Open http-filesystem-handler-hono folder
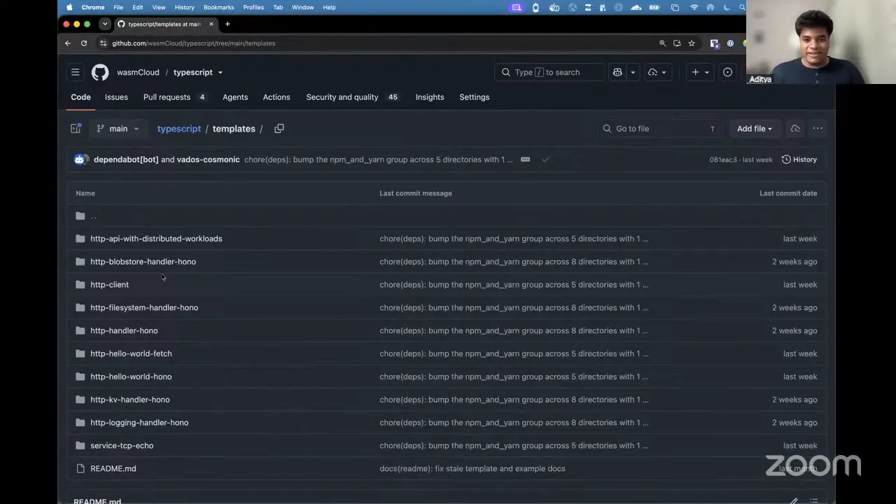896x504 pixels. pos(144,308)
